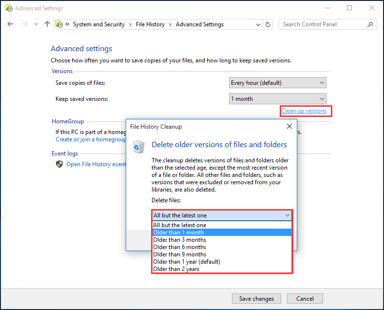Click the HomeGroup section label
The height and width of the screenshot is (310, 384).
point(68,121)
